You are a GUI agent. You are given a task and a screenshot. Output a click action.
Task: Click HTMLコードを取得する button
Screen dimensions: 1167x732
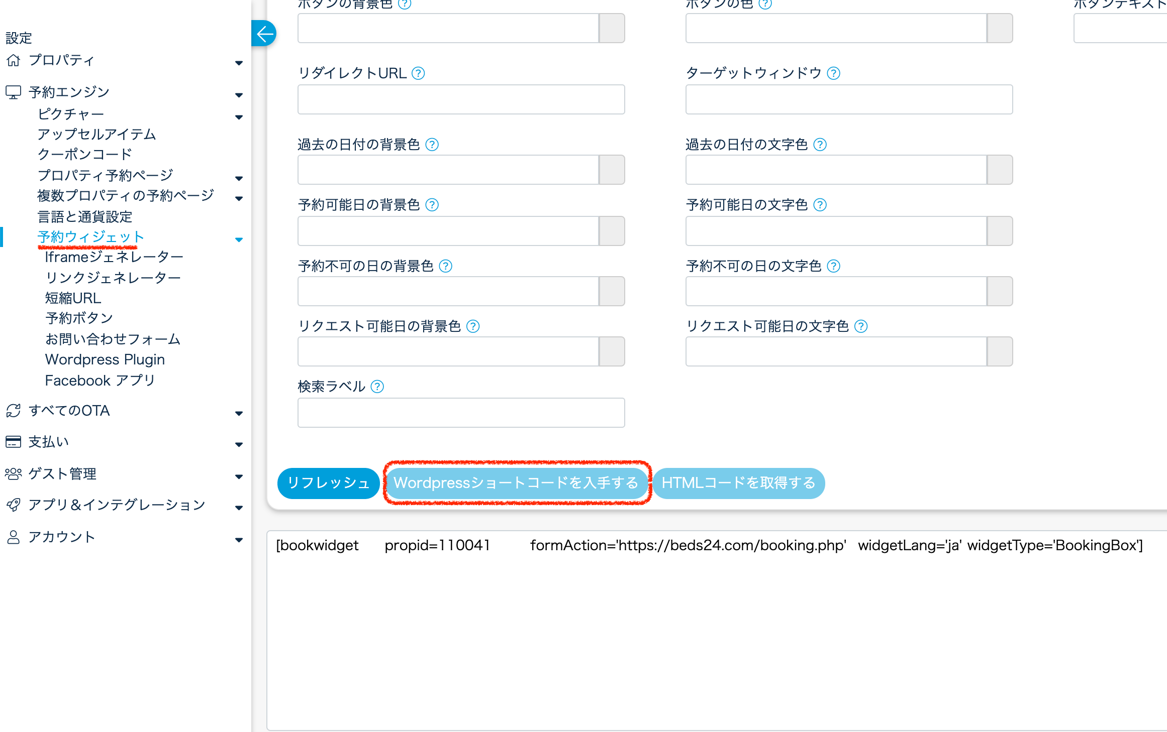[x=738, y=483]
